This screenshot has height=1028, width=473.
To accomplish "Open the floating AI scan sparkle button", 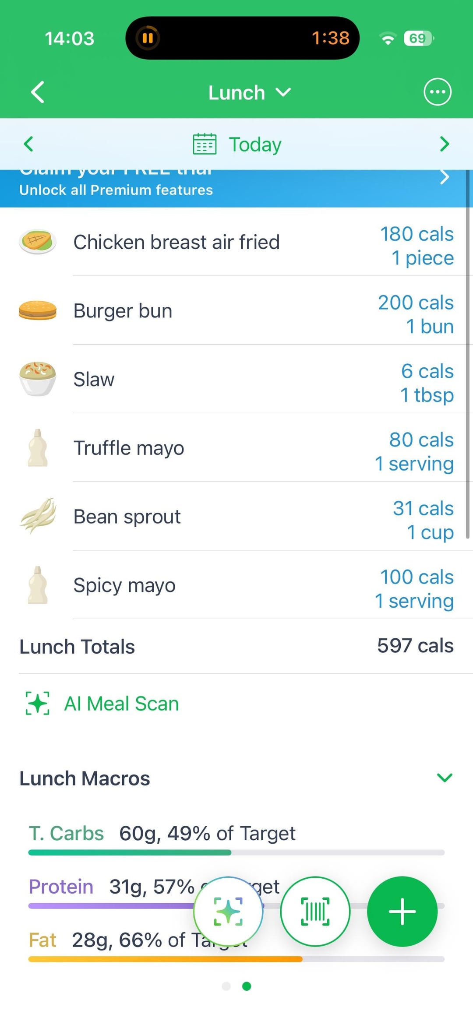I will tap(228, 912).
